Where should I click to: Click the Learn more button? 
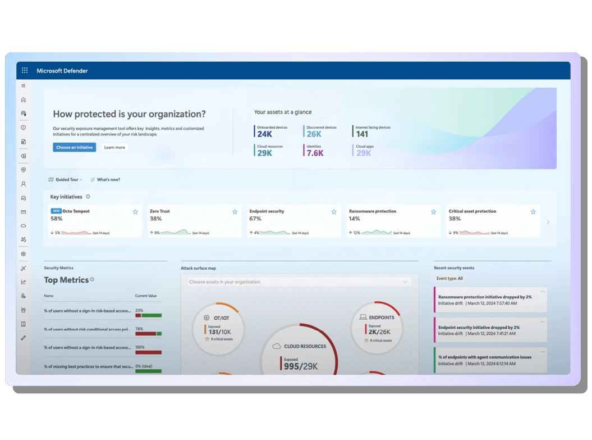point(114,147)
